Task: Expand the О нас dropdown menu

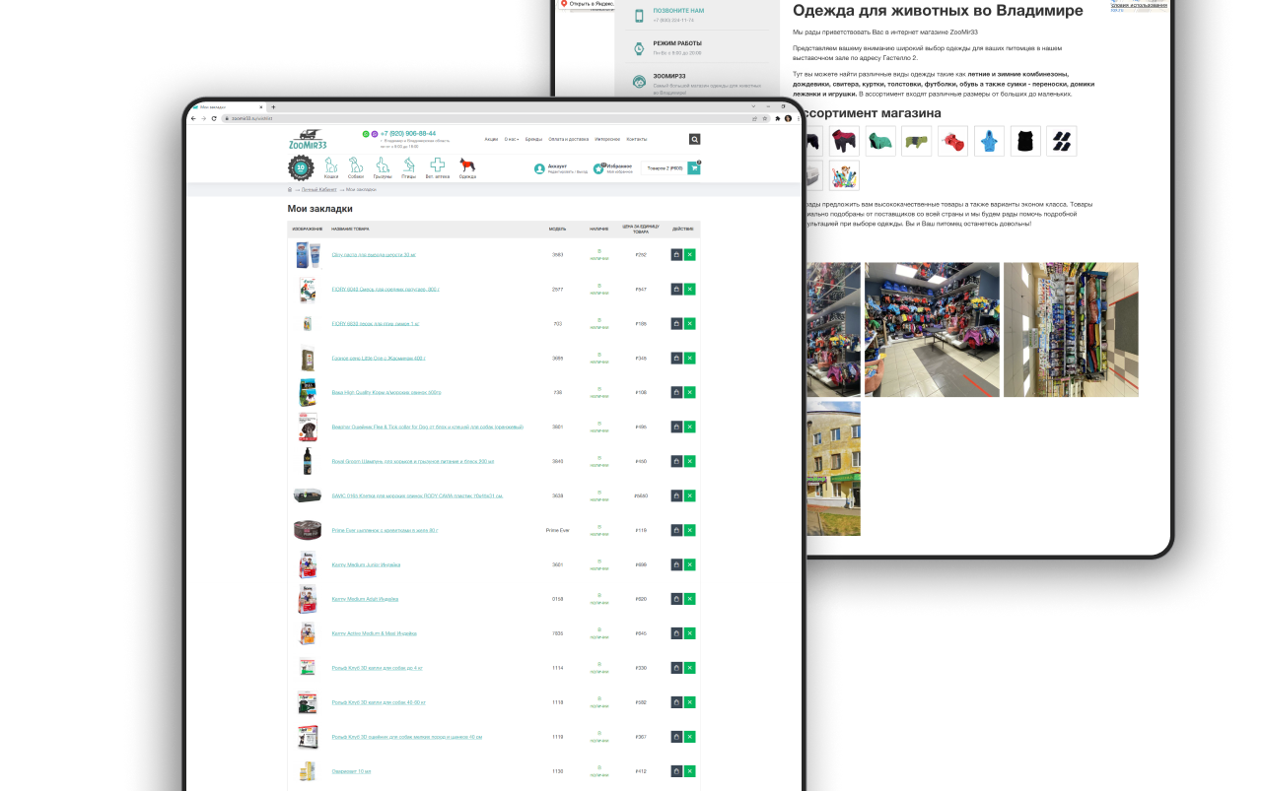Action: click(x=512, y=139)
